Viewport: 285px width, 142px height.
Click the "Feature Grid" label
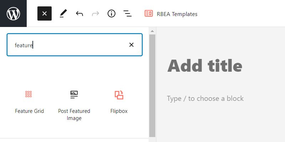[29, 111]
